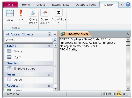Open the Query Type menu
Viewport: 132px width, 98px height.
(x=33, y=21)
